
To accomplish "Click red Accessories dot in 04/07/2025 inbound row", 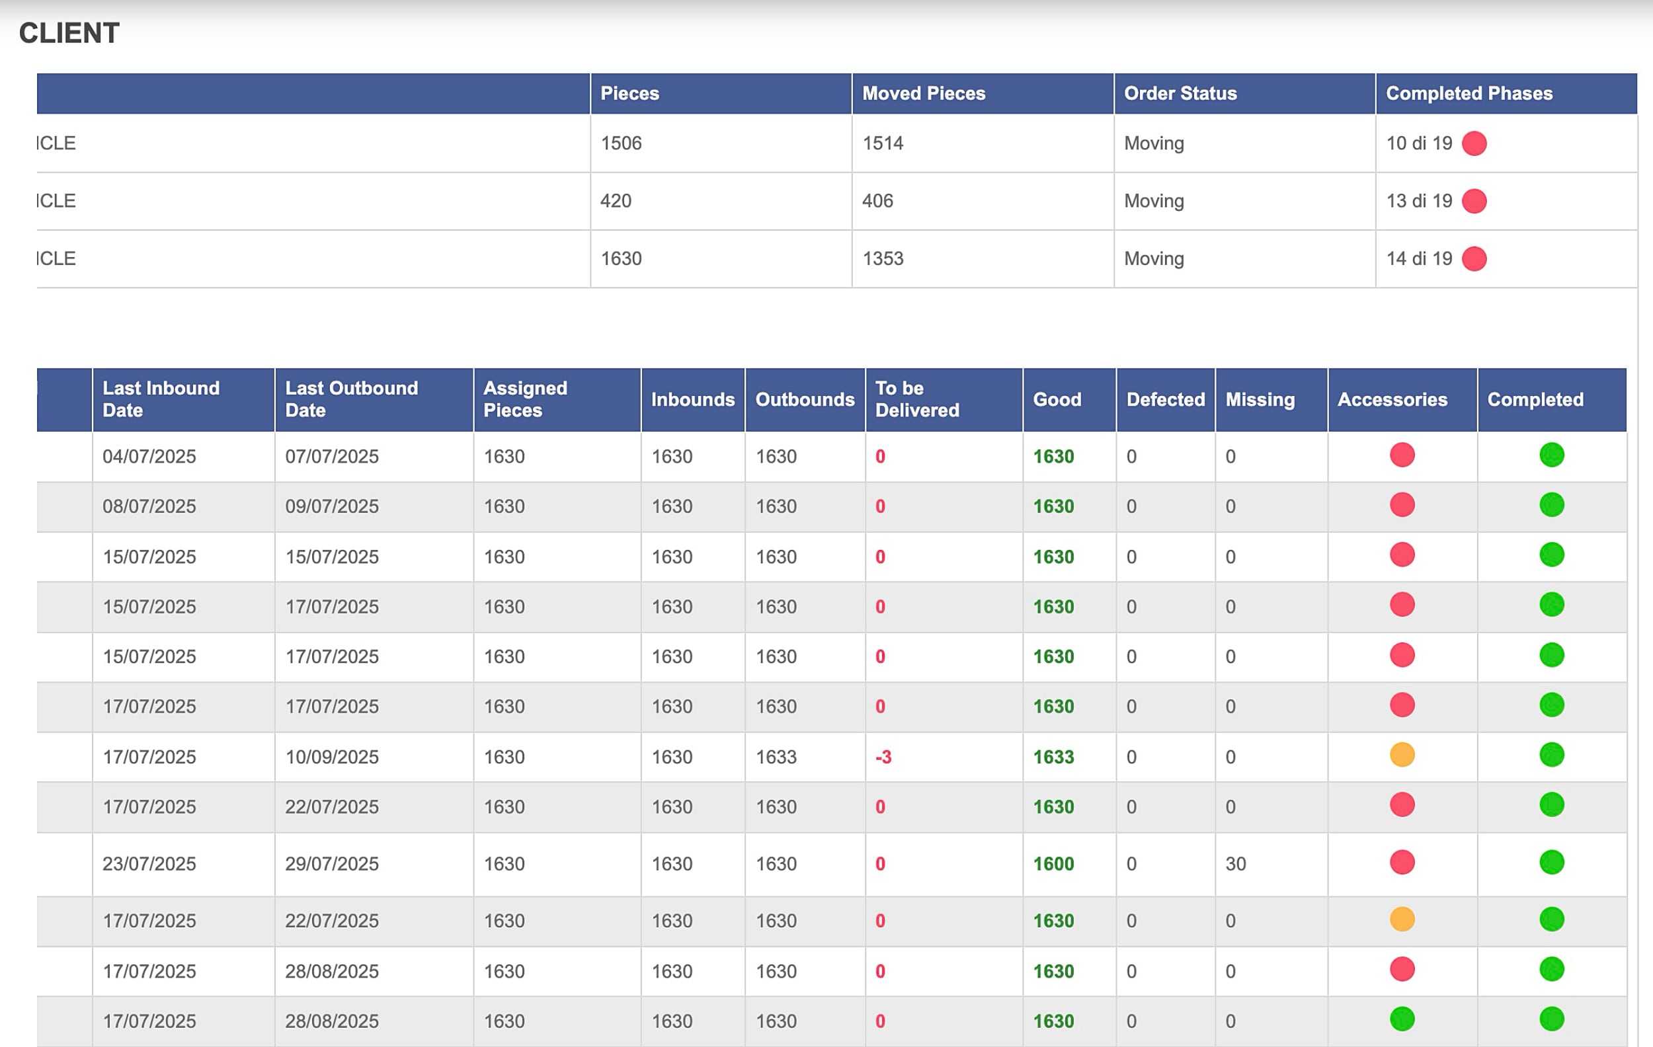I will [x=1402, y=455].
